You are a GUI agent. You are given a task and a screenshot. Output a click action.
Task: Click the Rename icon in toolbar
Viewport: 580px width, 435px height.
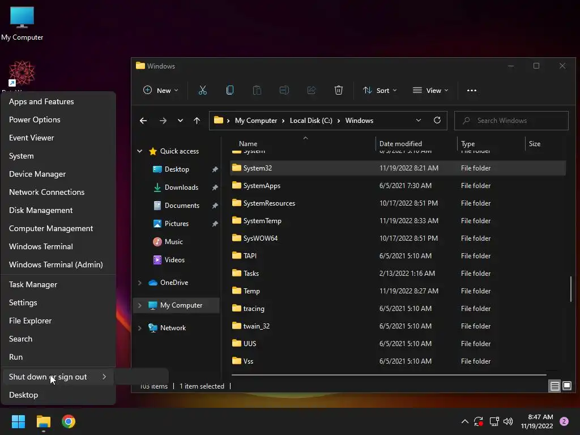284,90
